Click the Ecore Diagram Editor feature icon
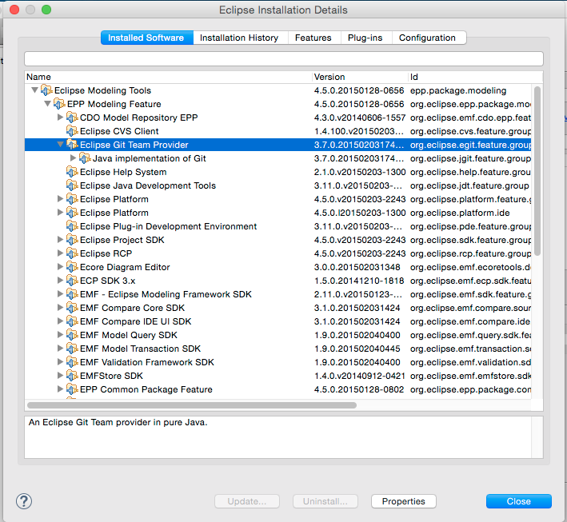 click(72, 267)
